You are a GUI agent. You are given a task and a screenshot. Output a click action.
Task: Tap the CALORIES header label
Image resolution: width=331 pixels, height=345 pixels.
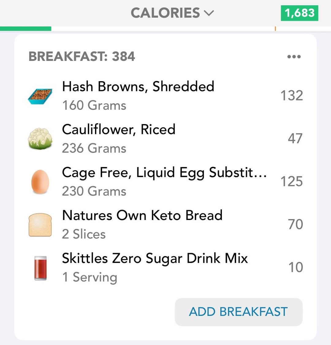click(x=165, y=13)
